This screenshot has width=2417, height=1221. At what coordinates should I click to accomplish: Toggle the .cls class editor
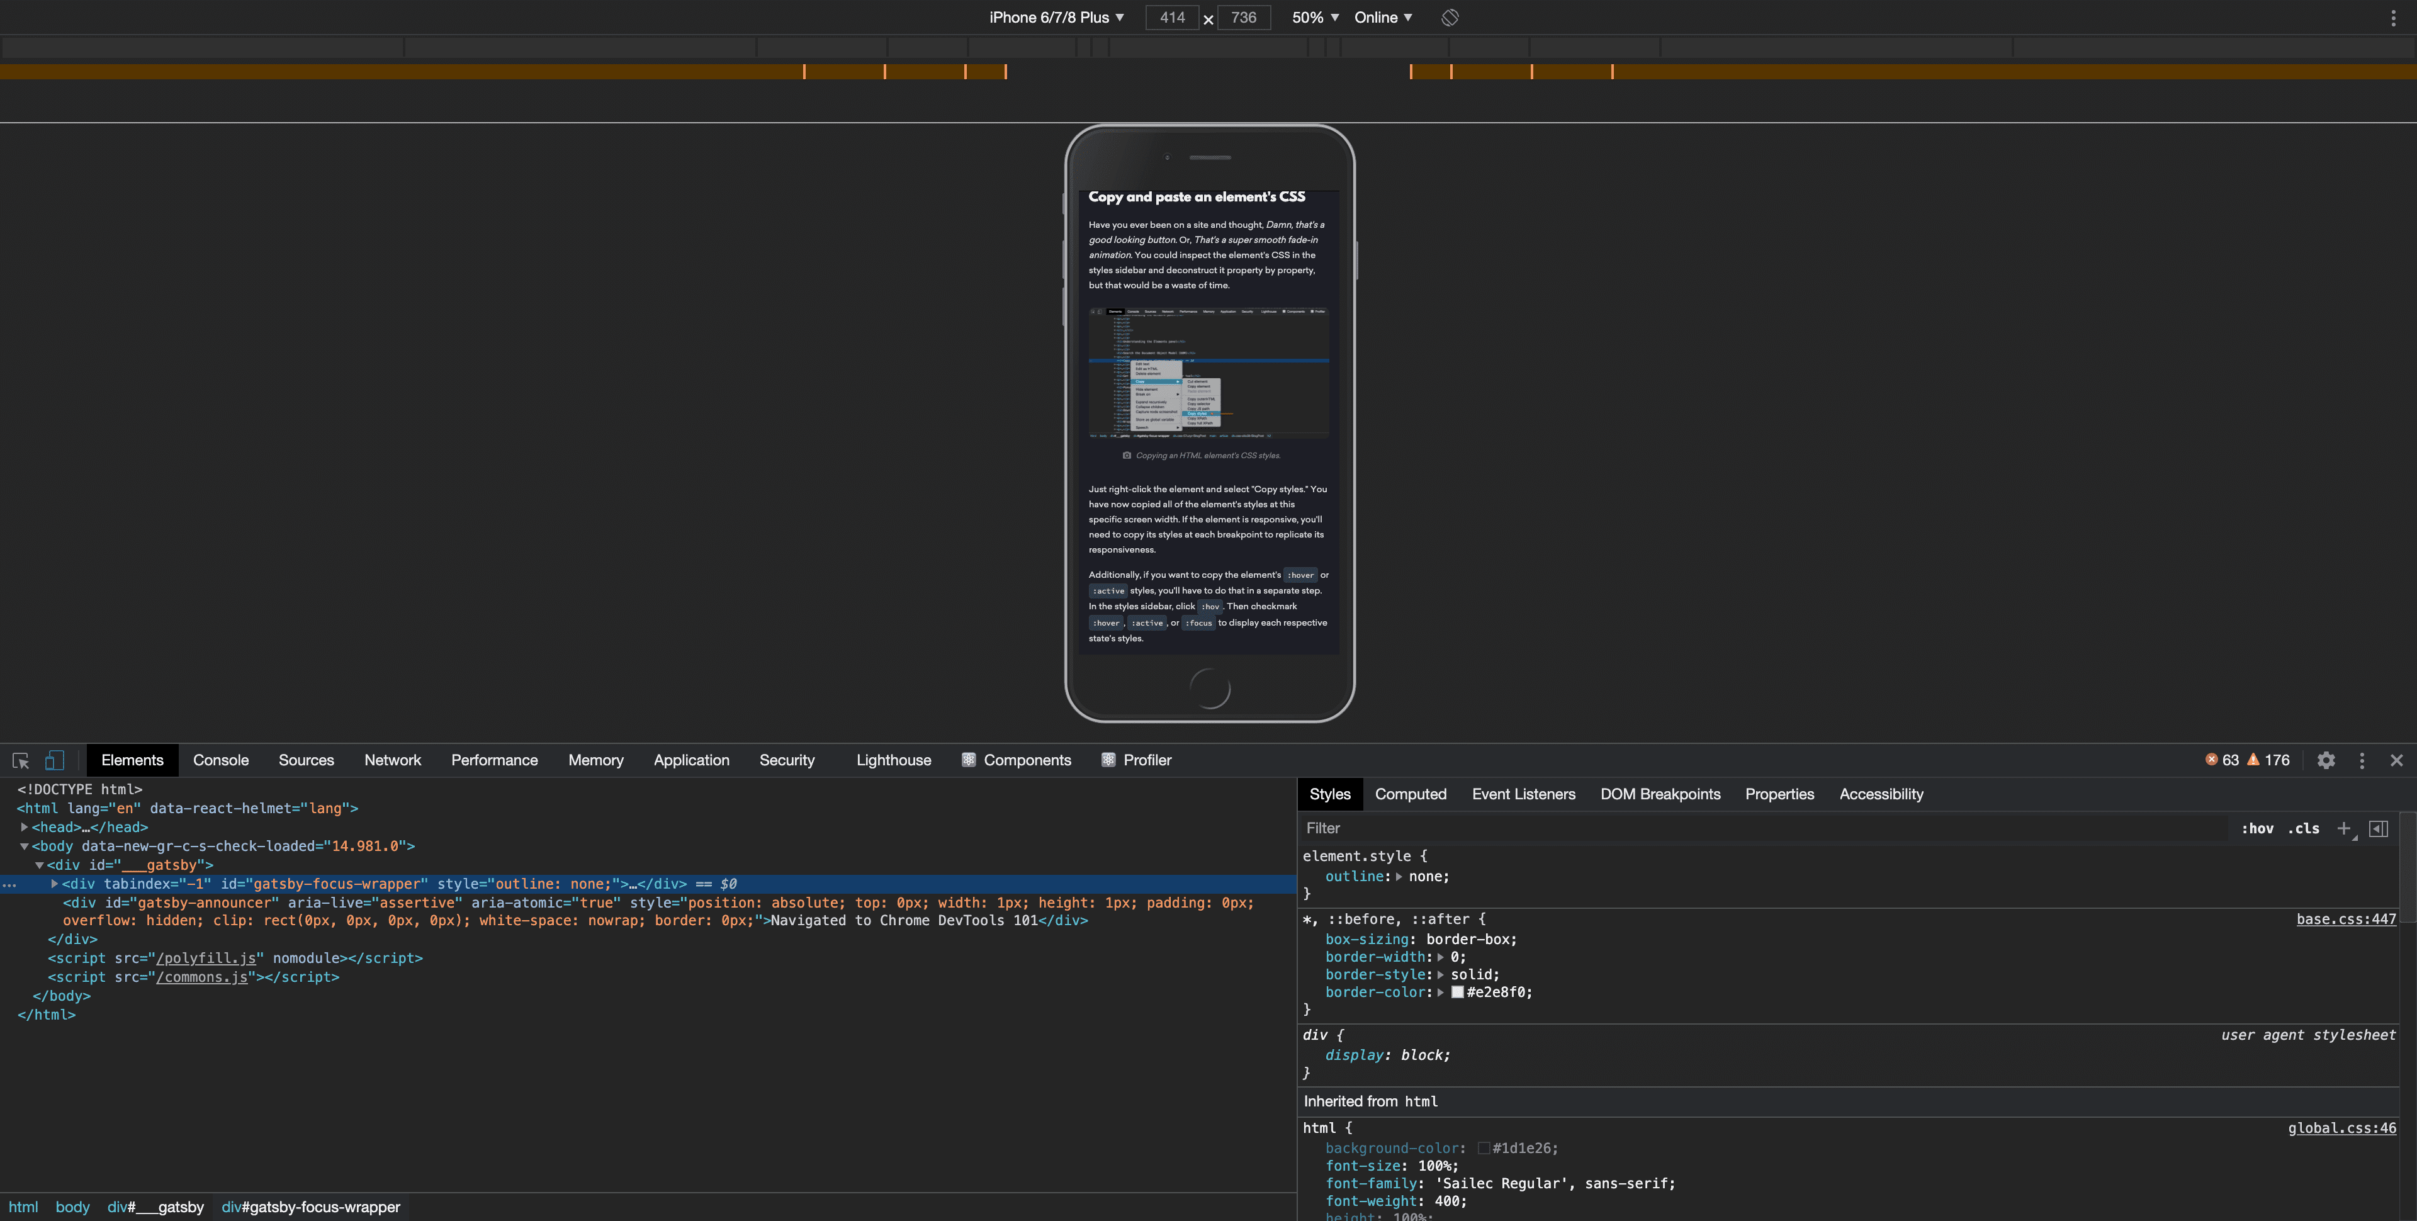(2304, 829)
